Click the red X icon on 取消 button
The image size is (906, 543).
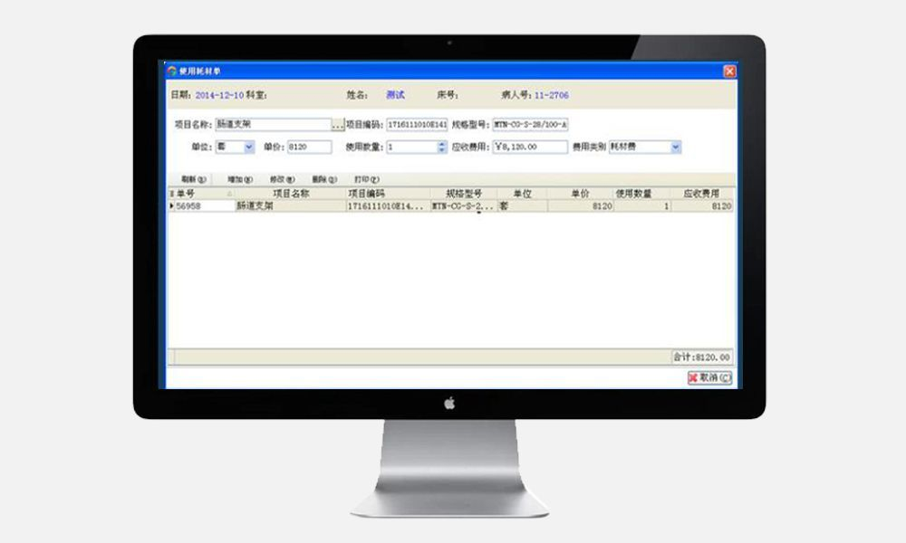click(x=691, y=378)
